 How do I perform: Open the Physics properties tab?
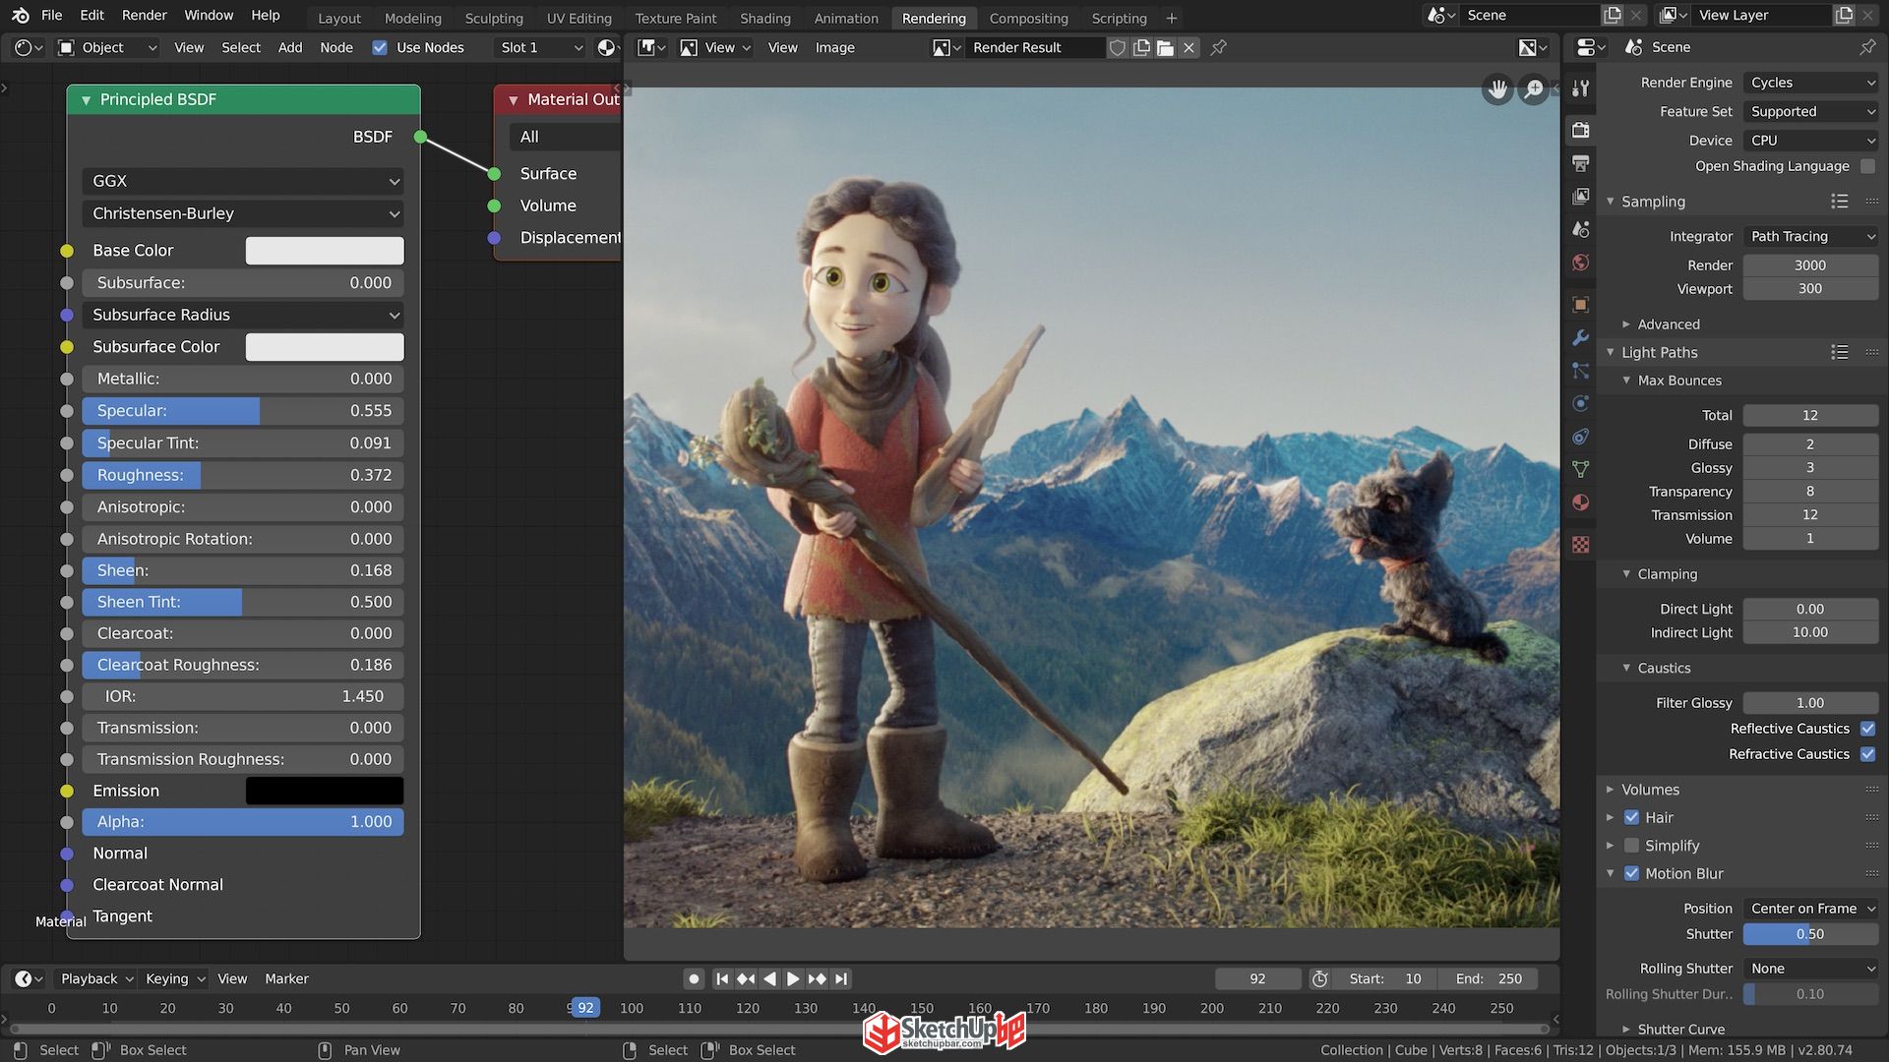[x=1580, y=403]
